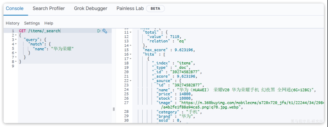Collapse the "_source" object at line 22
The height and width of the screenshot is (127, 328).
click(131, 81)
